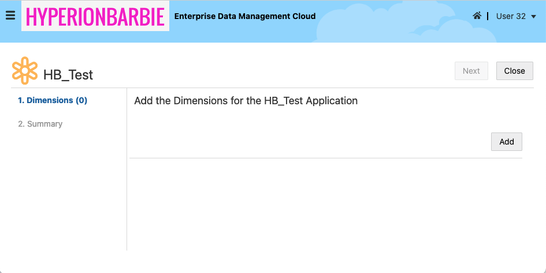
Task: Go to the Summary step
Action: [x=40, y=124]
